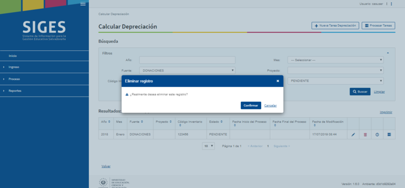The image size is (405, 188).
Task: Click the Volver link
Action: 106,166
